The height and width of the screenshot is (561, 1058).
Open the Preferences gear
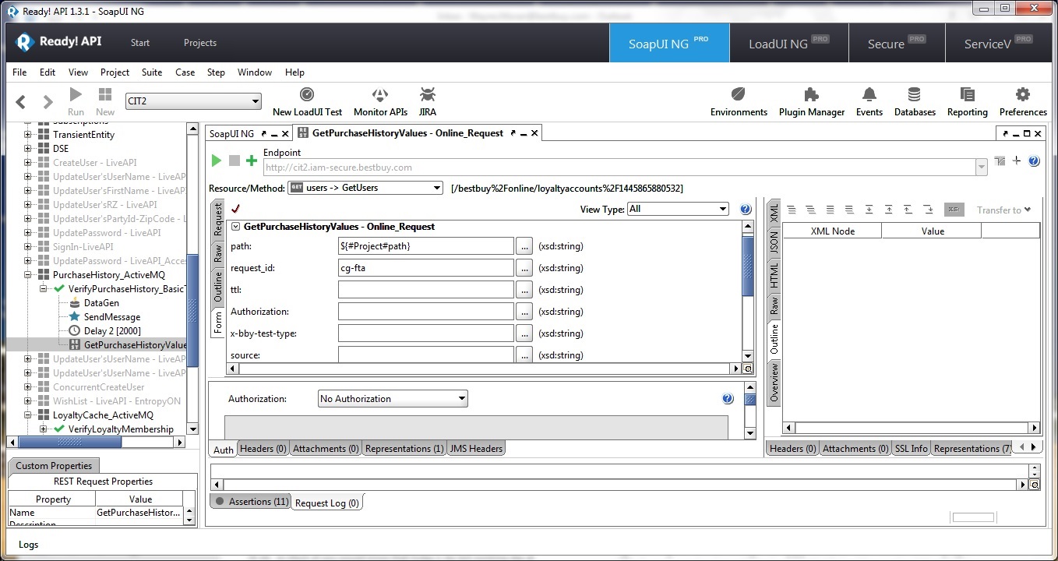click(x=1022, y=102)
